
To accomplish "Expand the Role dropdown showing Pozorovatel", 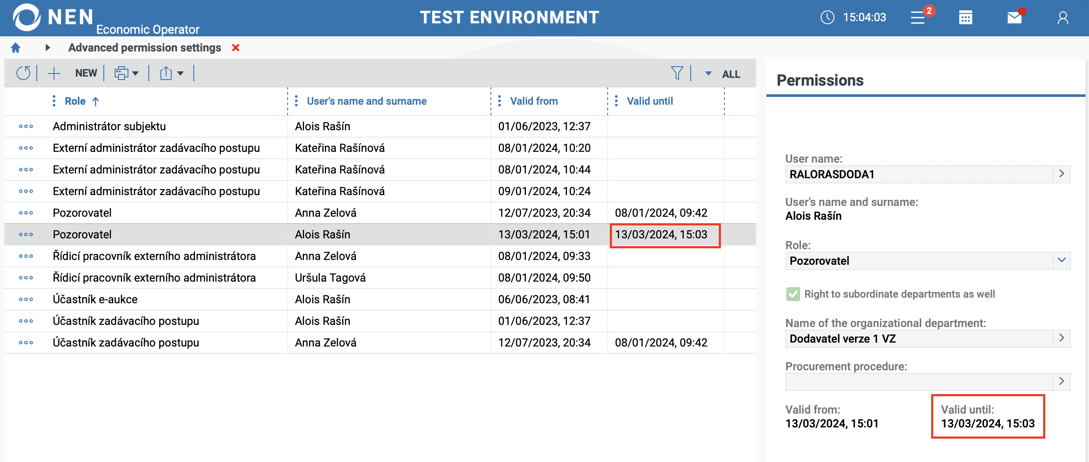I will pyautogui.click(x=1061, y=260).
